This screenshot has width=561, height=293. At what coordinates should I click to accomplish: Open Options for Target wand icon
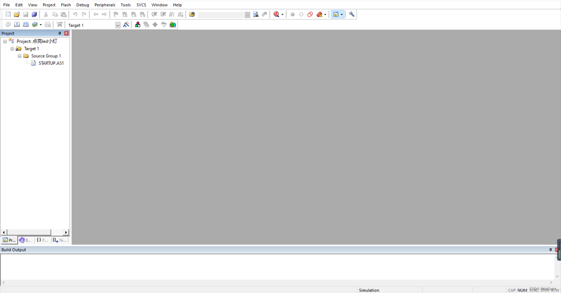click(x=126, y=25)
